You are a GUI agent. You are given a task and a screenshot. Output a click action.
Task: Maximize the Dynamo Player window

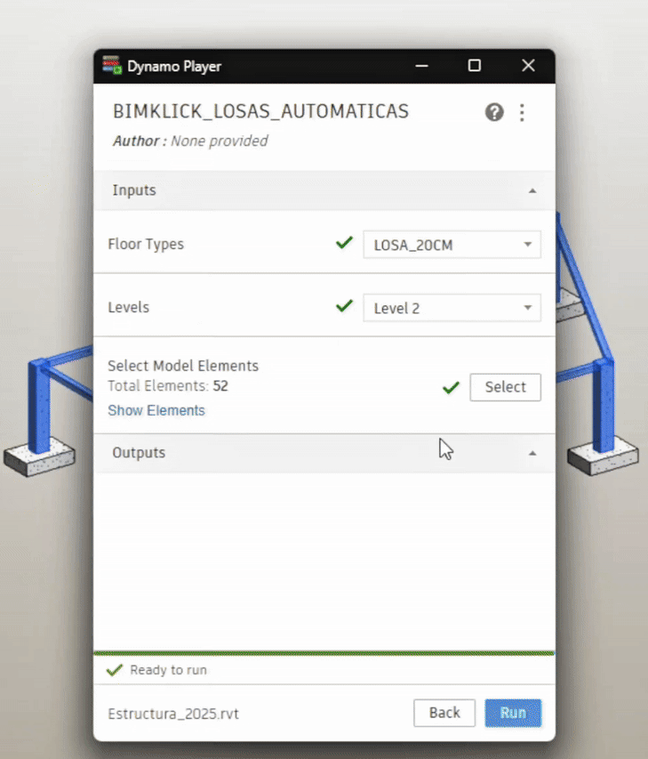coord(475,66)
